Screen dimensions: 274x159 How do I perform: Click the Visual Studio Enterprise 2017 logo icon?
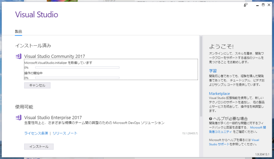[18, 118]
